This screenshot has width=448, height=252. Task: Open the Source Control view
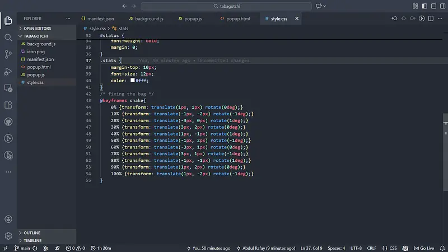coord(8,54)
